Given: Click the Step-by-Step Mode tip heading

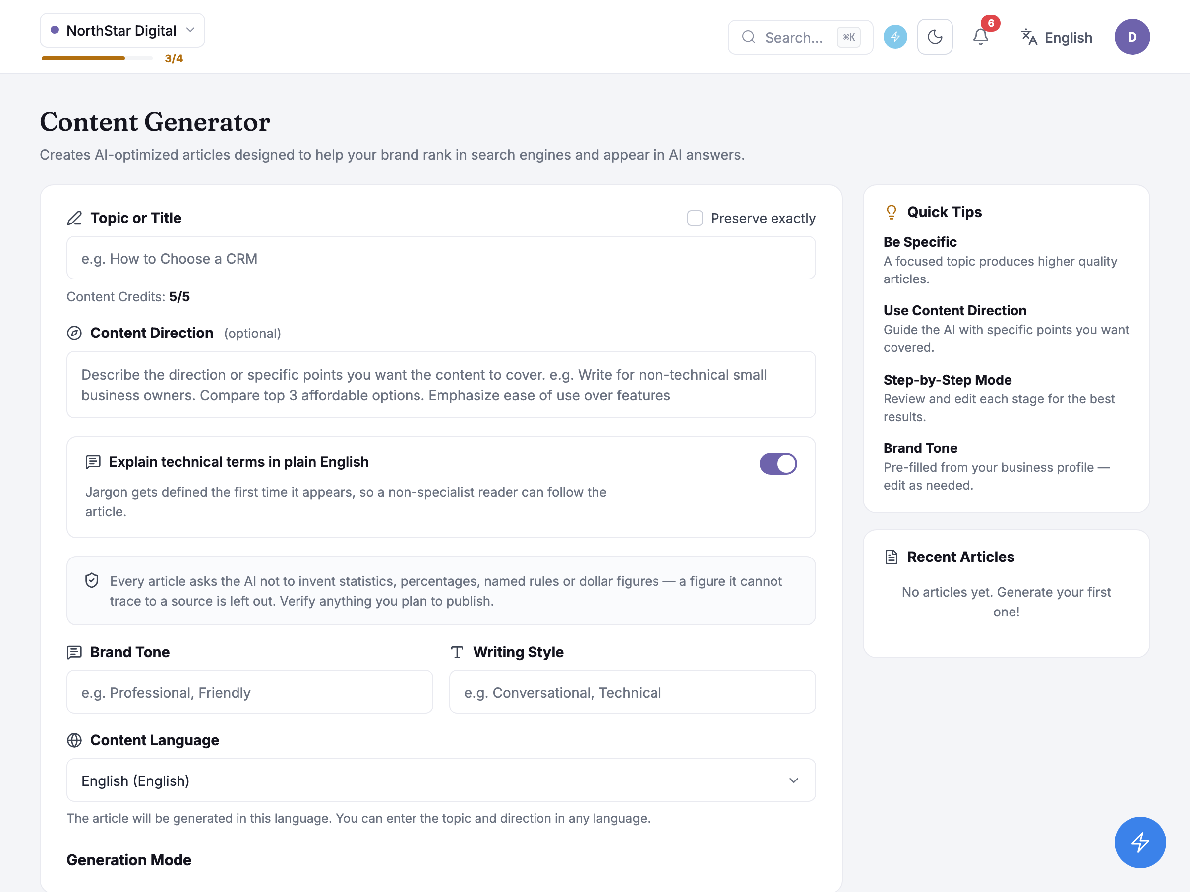Looking at the screenshot, I should pos(947,380).
